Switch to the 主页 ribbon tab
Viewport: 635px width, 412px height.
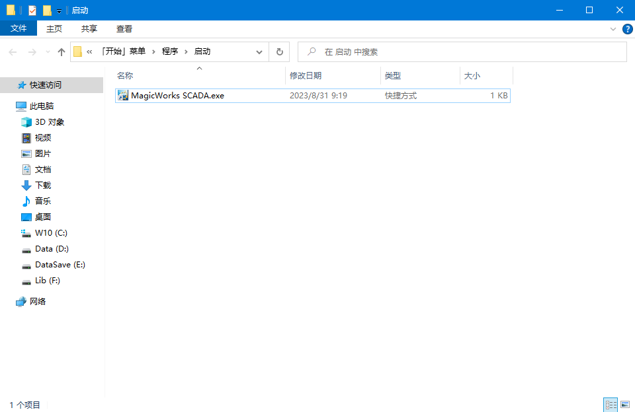54,28
